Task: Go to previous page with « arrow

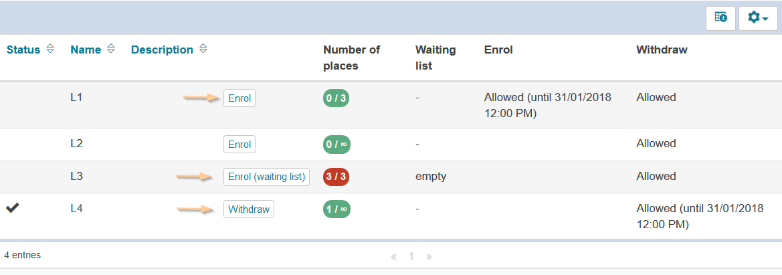Action: coord(394,256)
